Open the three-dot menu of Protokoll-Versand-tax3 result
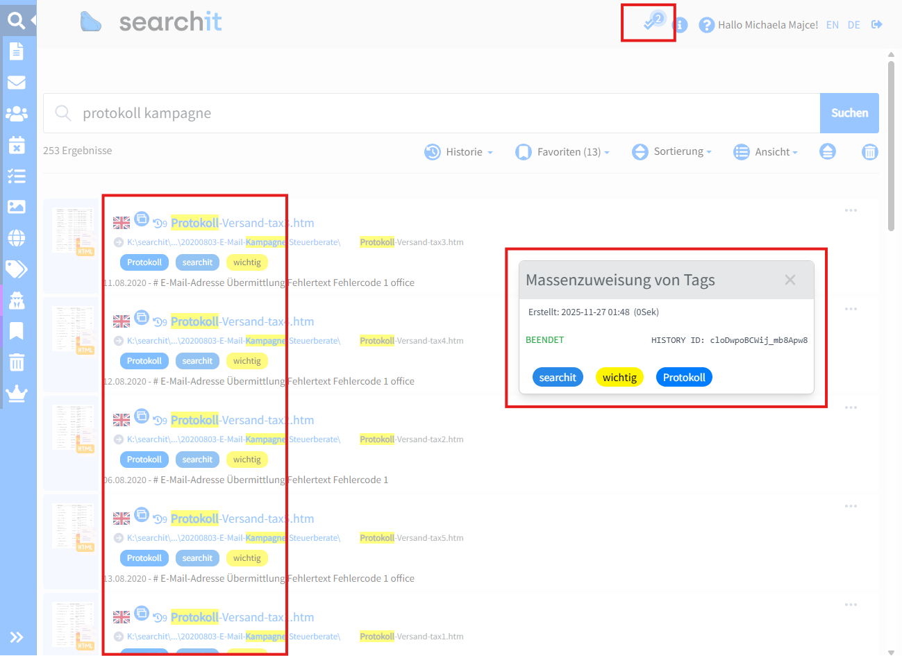The image size is (902, 656). tap(851, 210)
